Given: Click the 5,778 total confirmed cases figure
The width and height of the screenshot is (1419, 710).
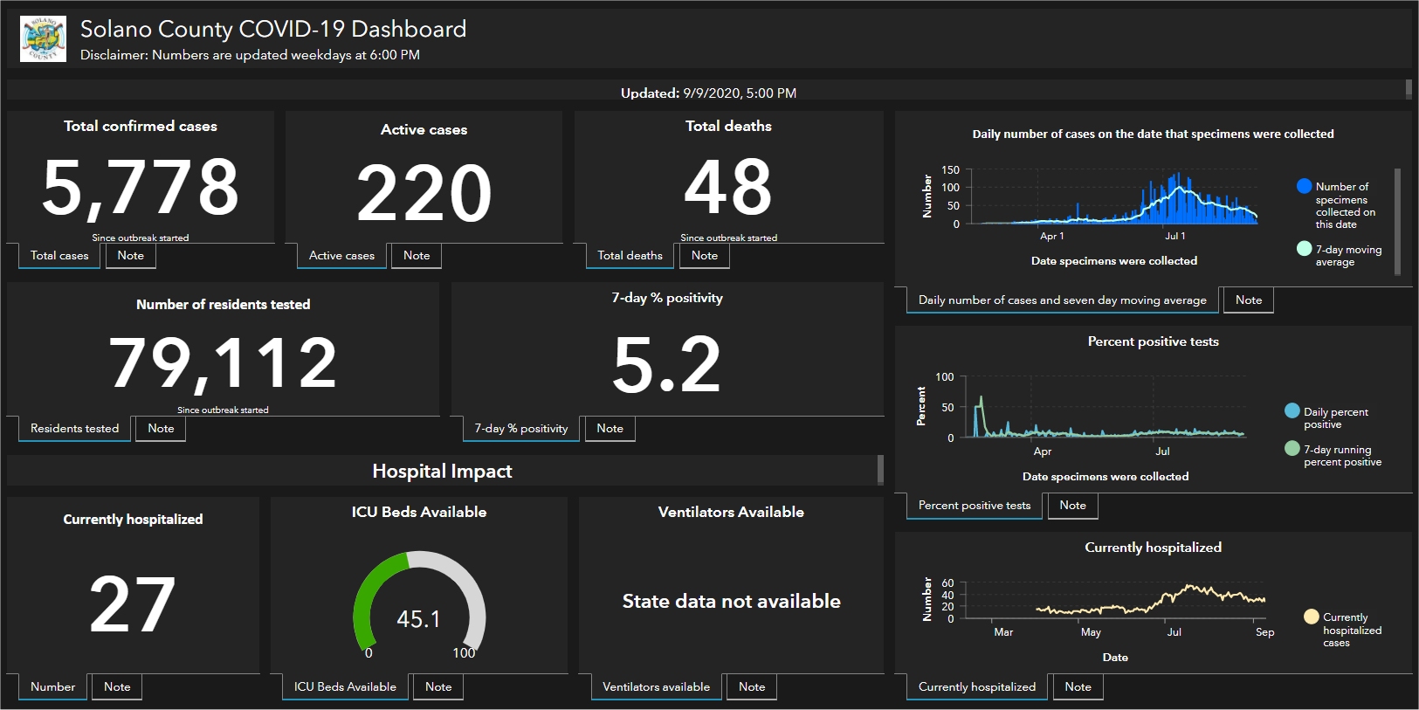Looking at the screenshot, I should [141, 187].
